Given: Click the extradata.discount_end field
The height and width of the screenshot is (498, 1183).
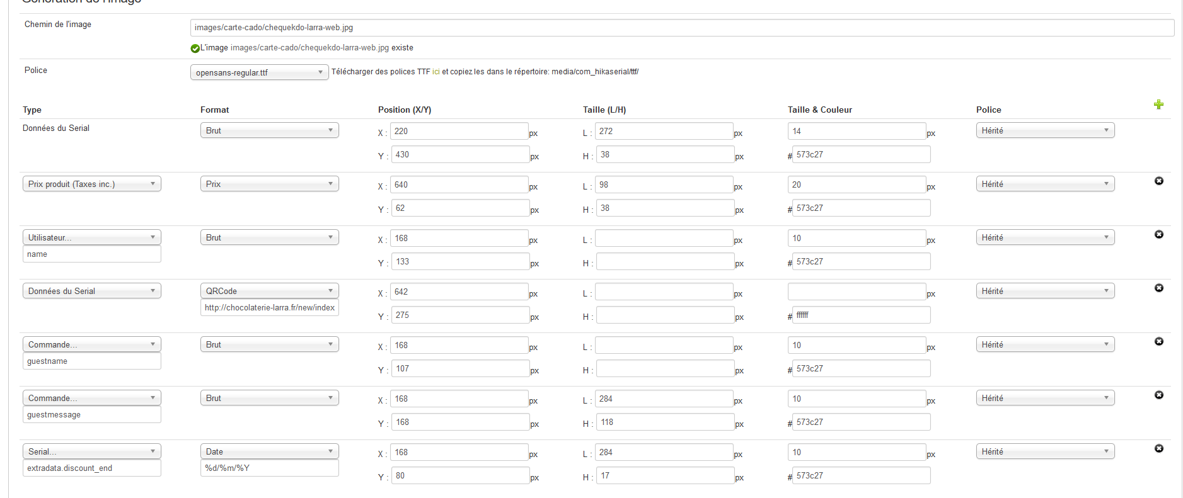Looking at the screenshot, I should [92, 468].
